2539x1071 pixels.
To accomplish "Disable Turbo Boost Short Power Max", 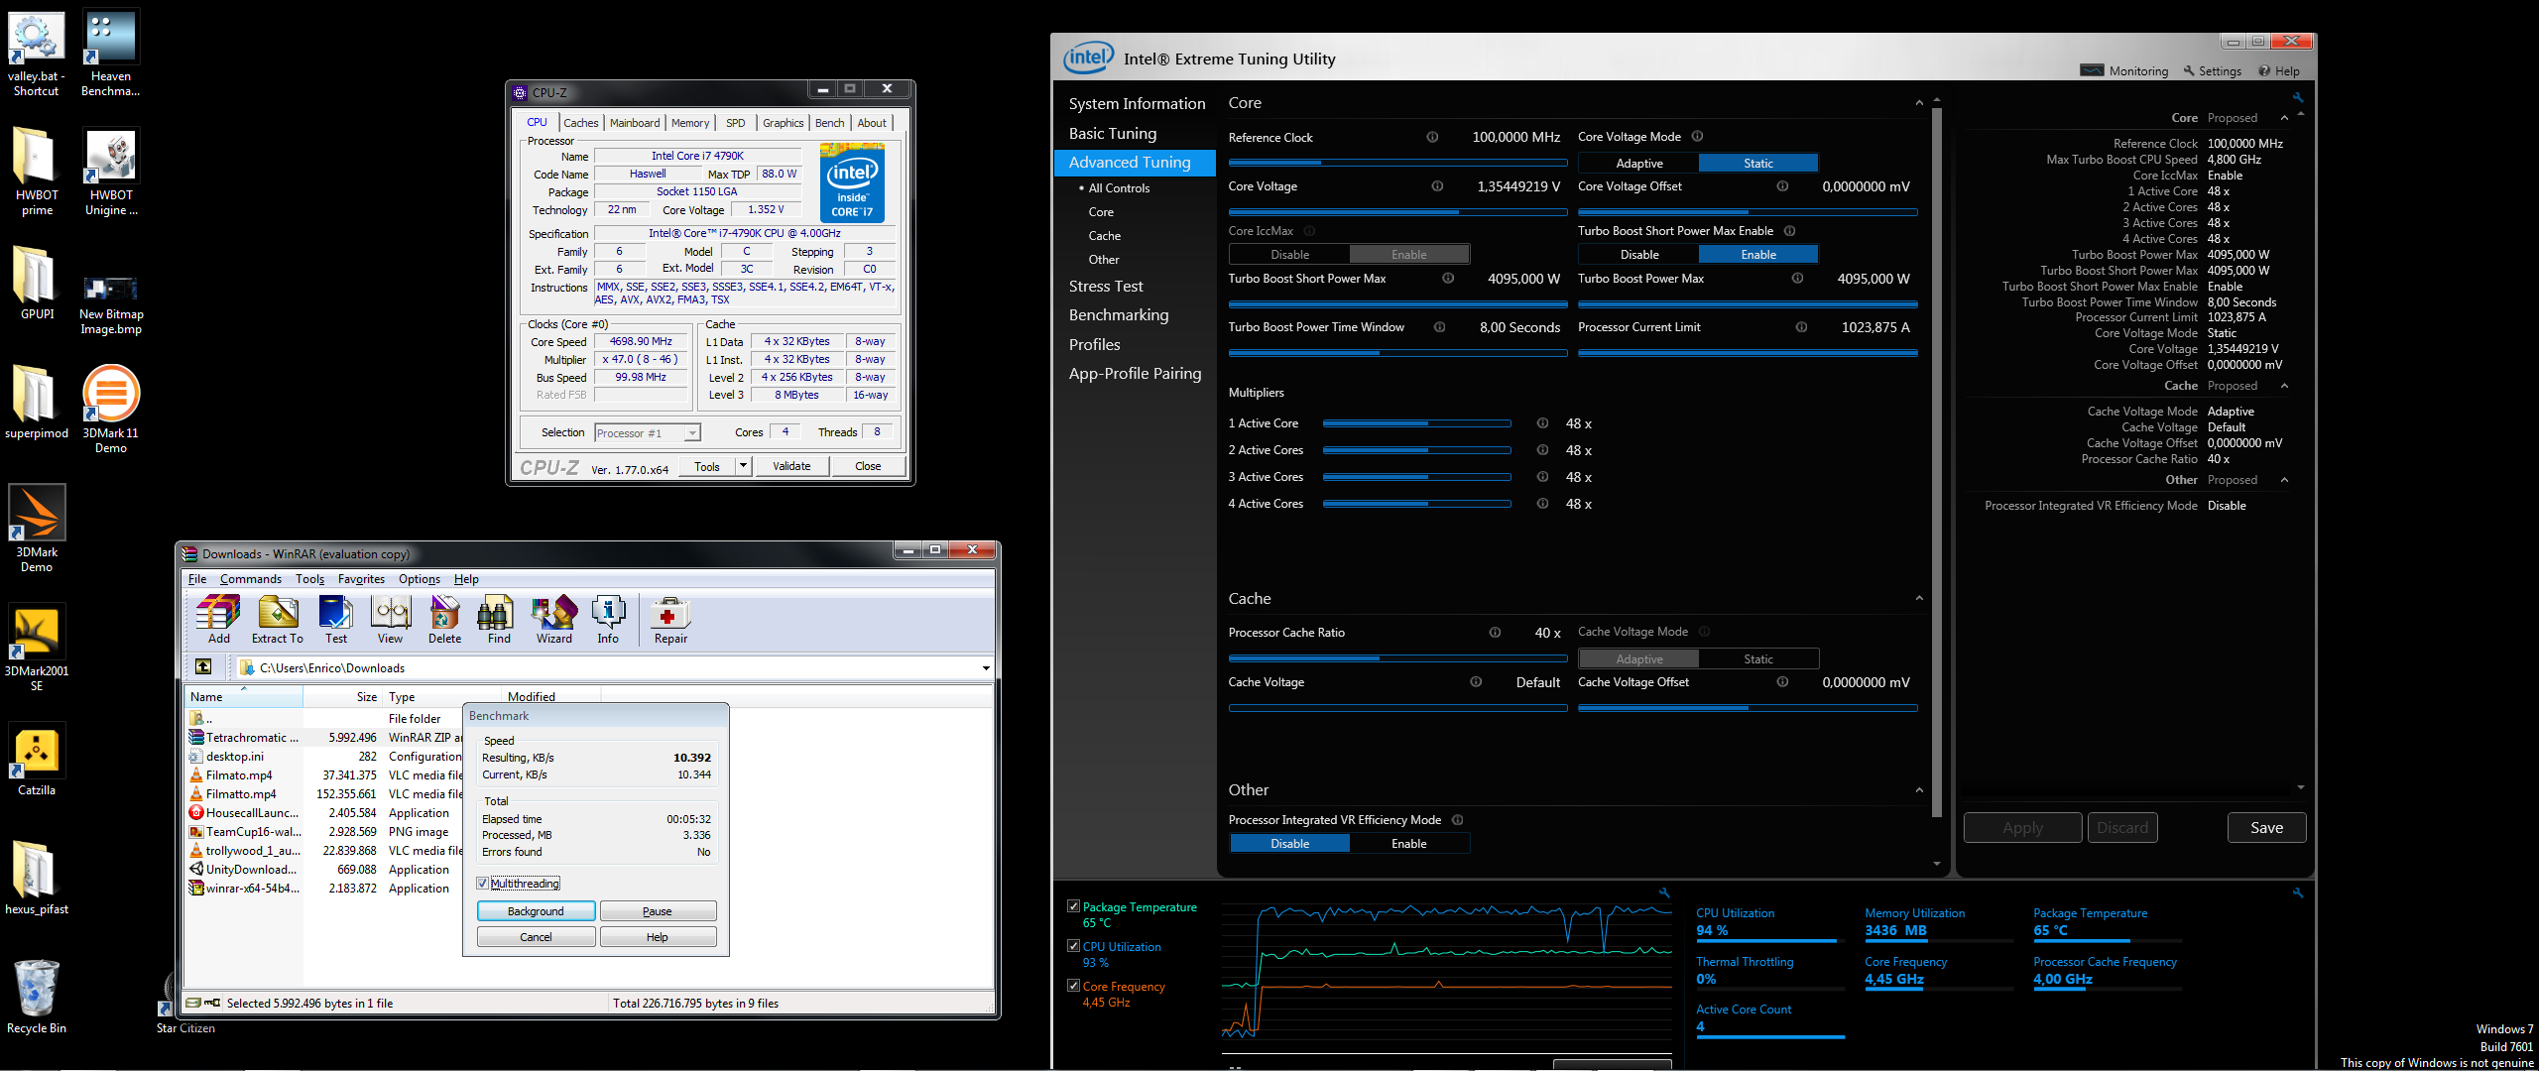I will pos(1638,255).
